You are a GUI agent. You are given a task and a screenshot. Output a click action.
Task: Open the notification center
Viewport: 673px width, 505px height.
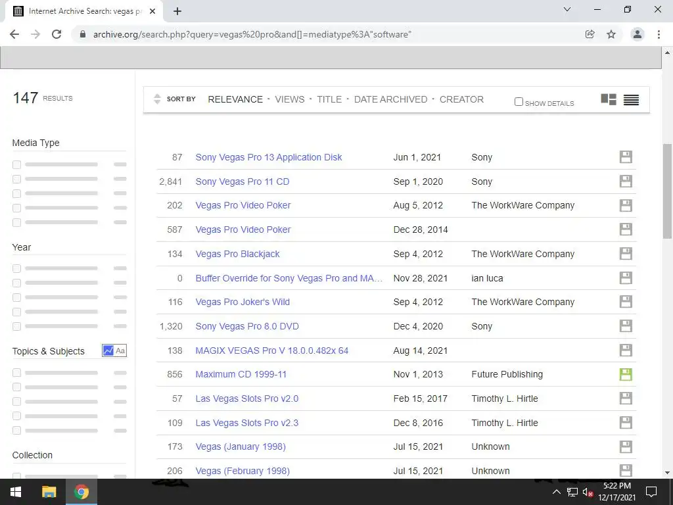(651, 492)
